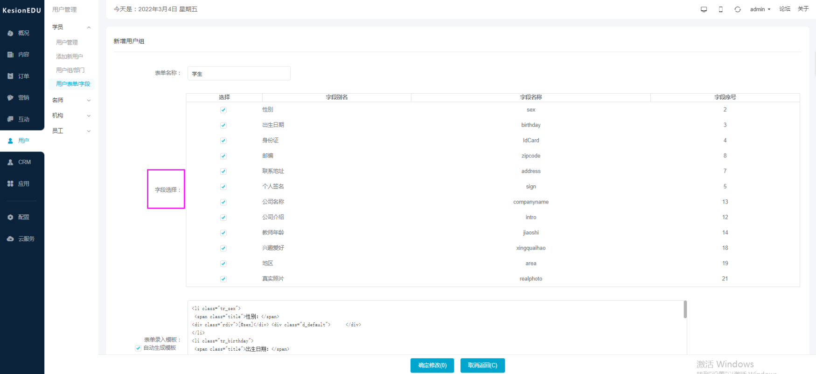Click the 论坛 forum link

point(785,9)
